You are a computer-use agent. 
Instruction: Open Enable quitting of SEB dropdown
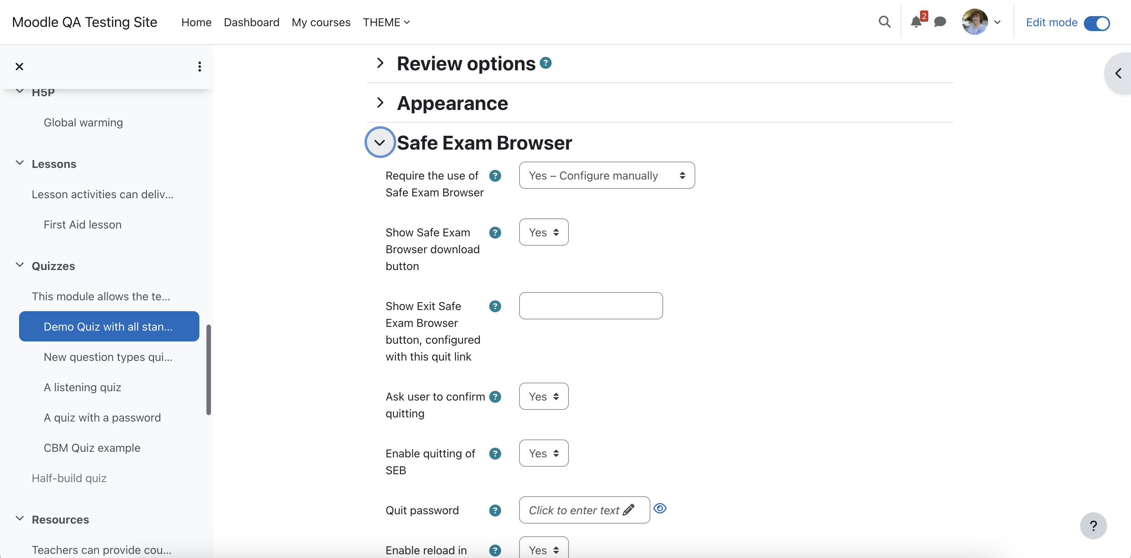(x=543, y=454)
